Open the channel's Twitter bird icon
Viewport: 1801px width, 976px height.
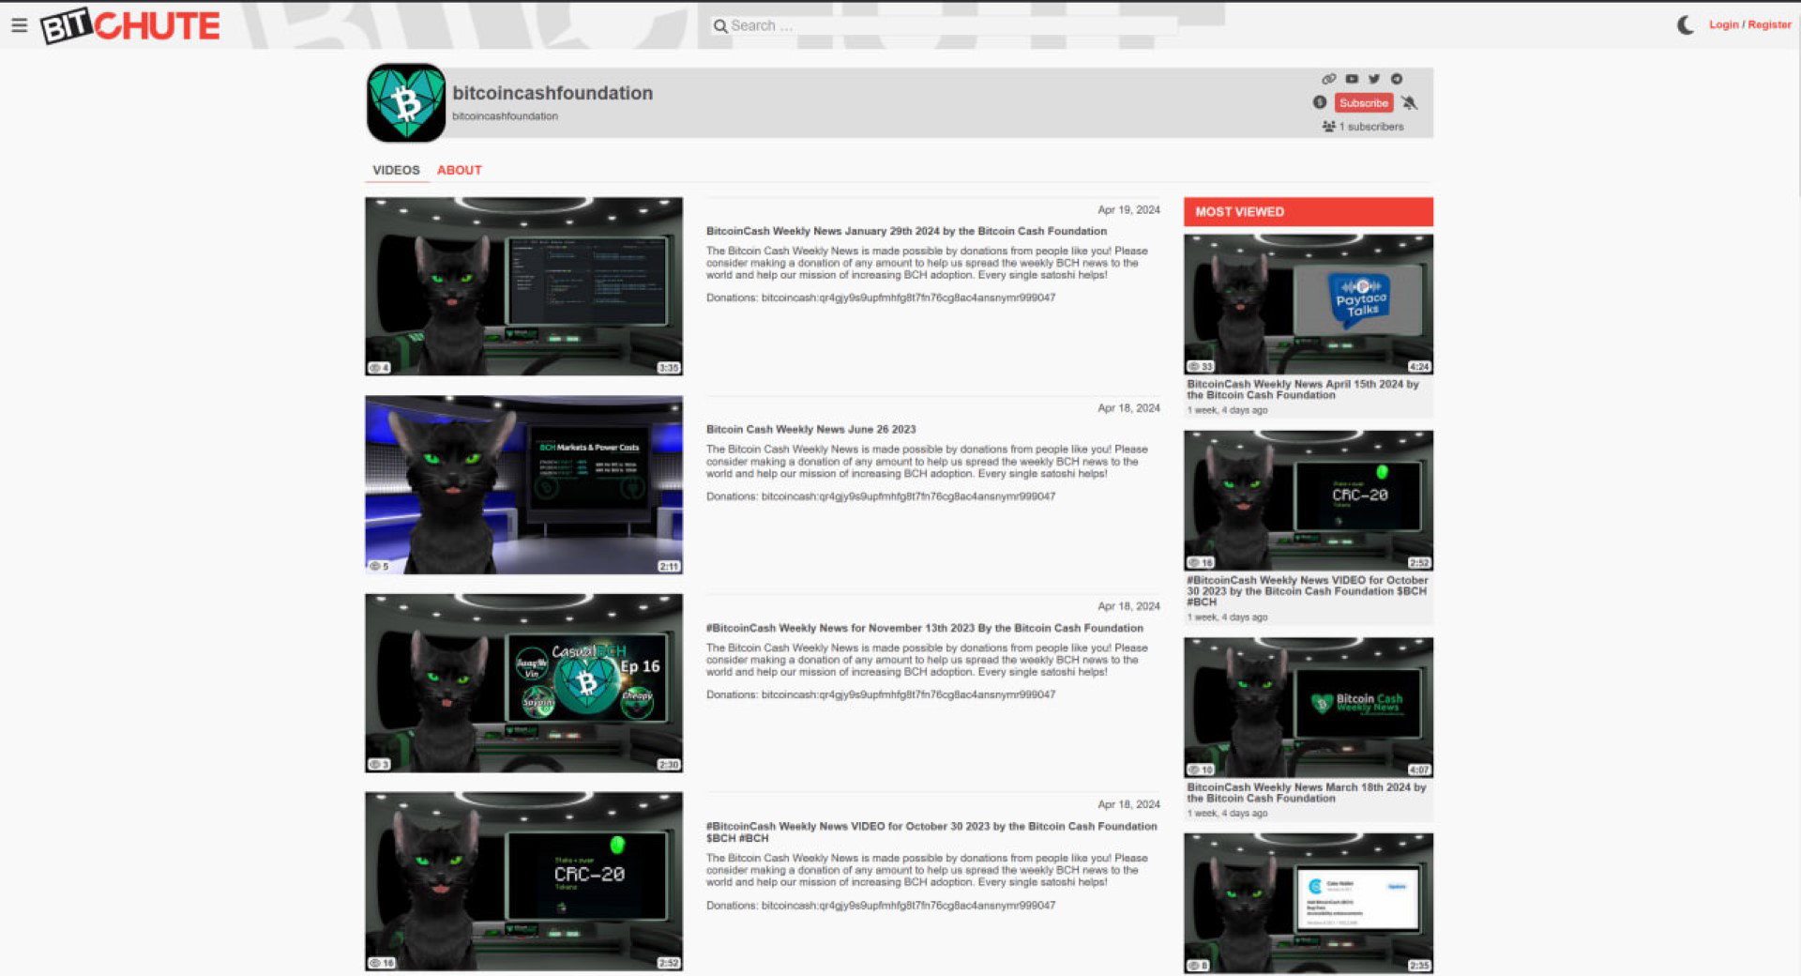[1374, 79]
